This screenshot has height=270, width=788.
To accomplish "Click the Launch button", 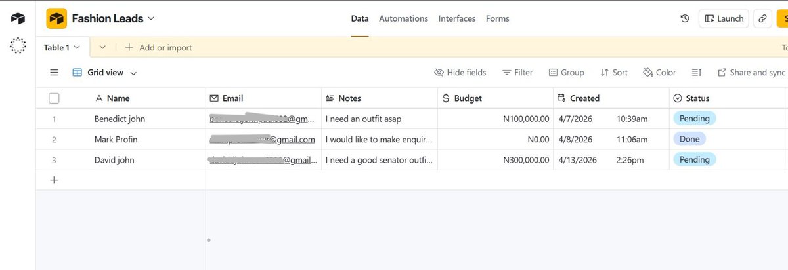I will tap(724, 18).
